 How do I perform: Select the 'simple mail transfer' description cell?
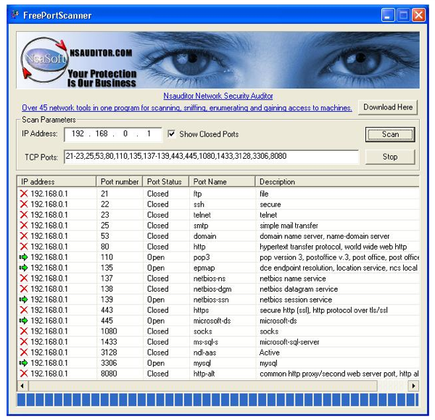pyautogui.click(x=289, y=226)
